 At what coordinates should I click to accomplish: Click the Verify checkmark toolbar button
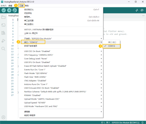[x=4, y=10]
